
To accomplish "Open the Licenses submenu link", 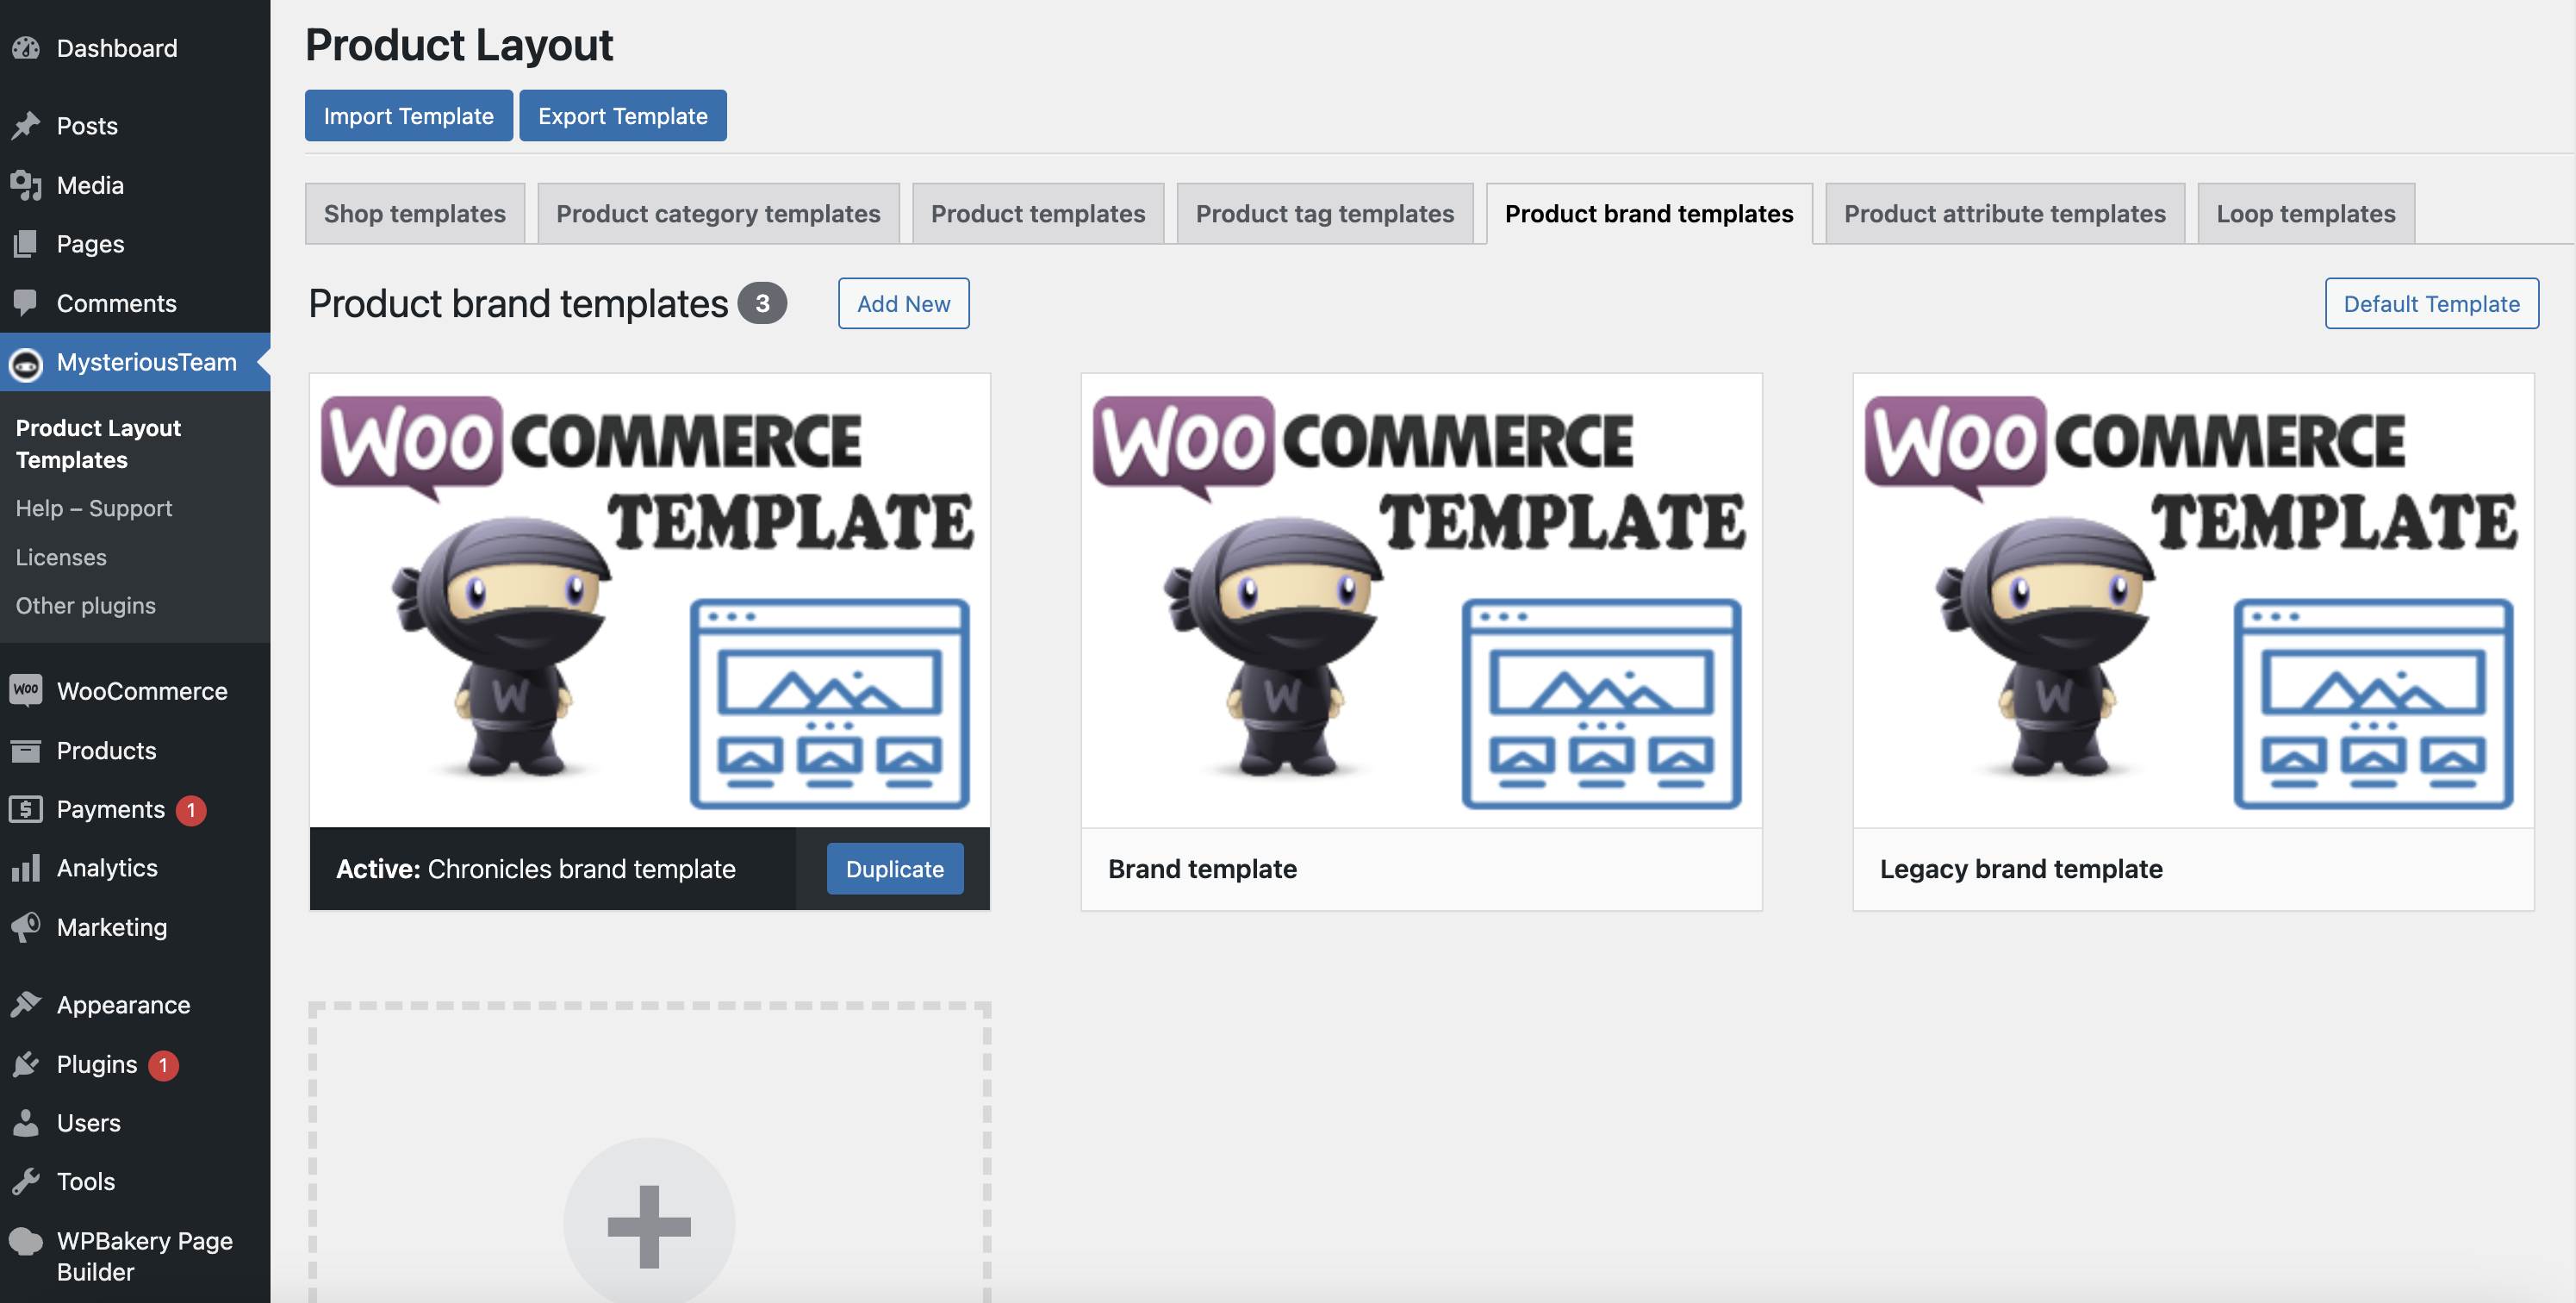I will (x=61, y=557).
